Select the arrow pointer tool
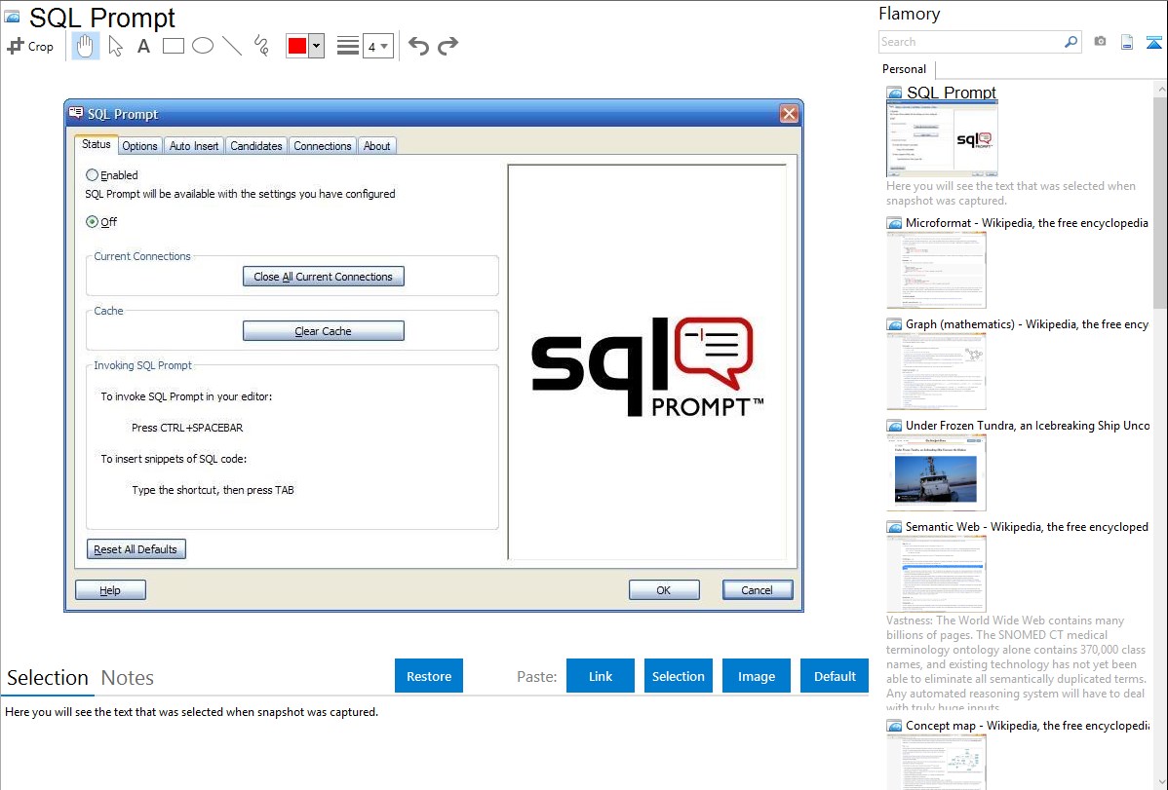Viewport: 1168px width, 790px height. tap(115, 46)
